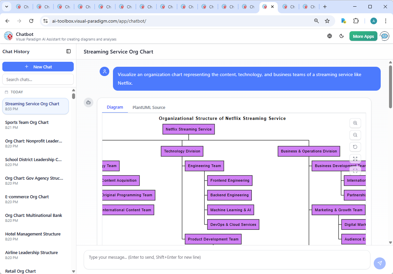
Task: Click the language globe icon
Action: (330, 36)
